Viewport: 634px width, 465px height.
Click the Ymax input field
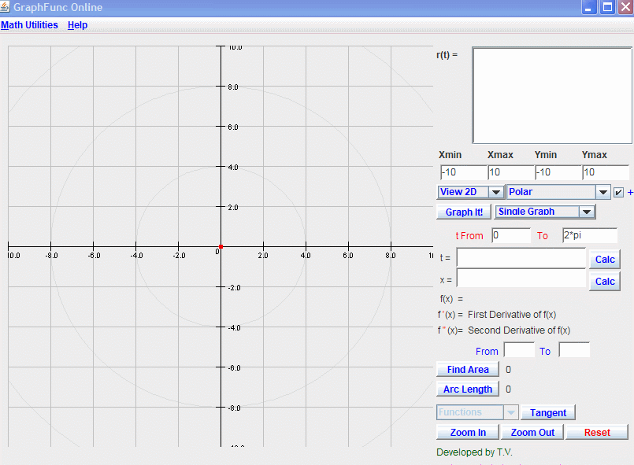606,172
